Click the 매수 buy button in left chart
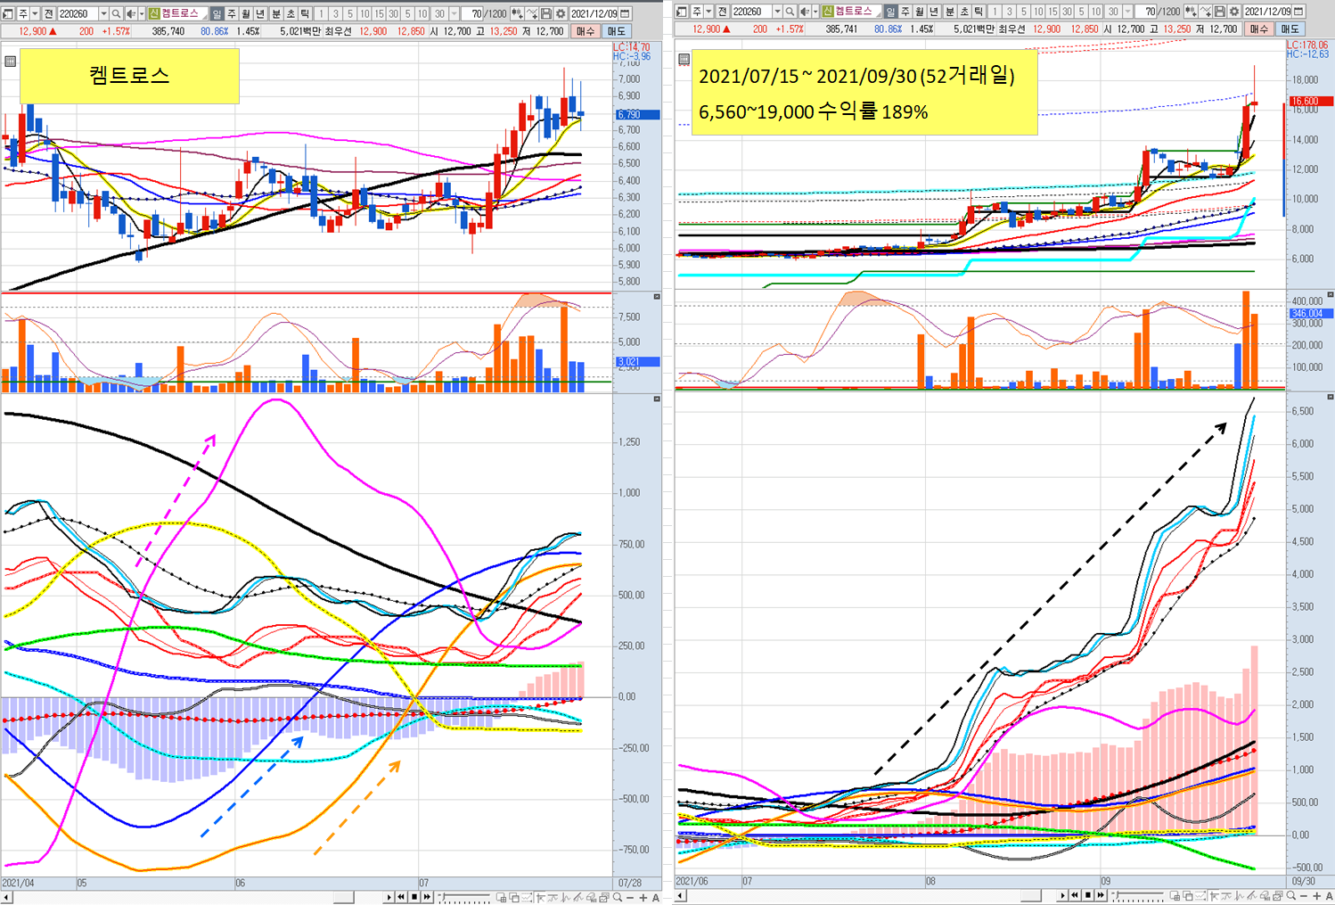 (585, 31)
